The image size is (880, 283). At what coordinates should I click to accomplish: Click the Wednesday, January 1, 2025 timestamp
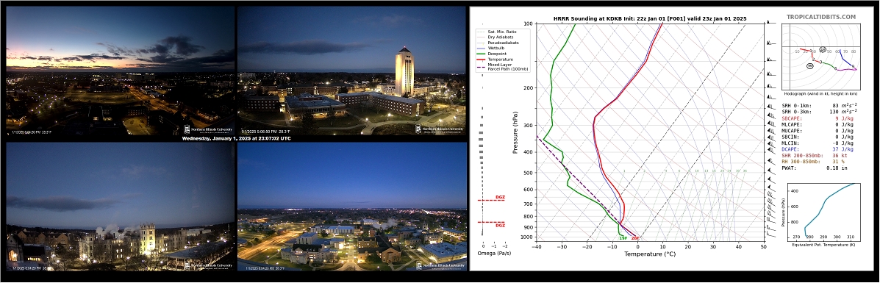tap(236, 138)
